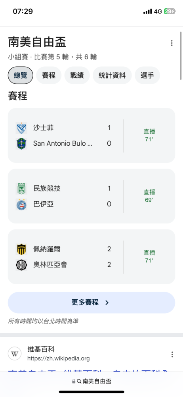Open the 統計資料 tab
This screenshot has width=183, height=397.
click(112, 75)
